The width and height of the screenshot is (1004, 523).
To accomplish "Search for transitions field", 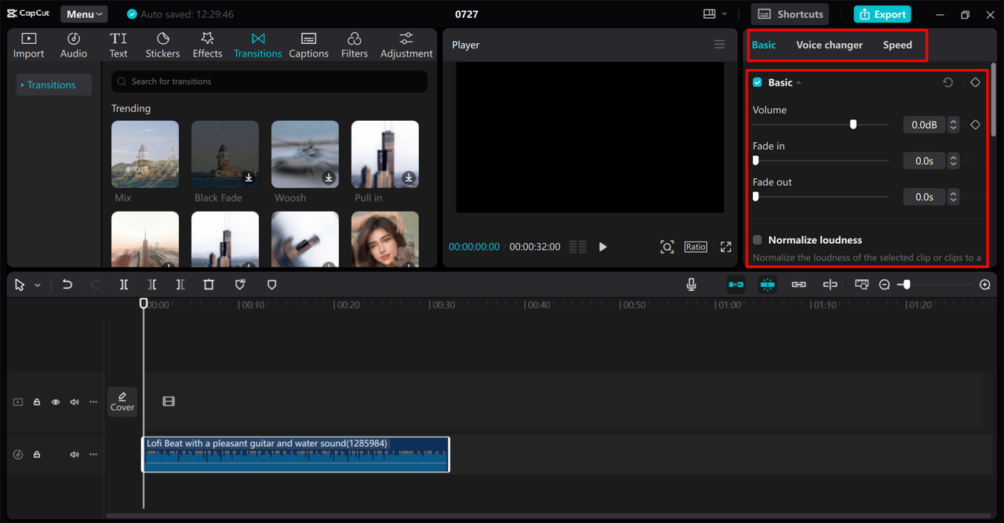I will tap(270, 82).
